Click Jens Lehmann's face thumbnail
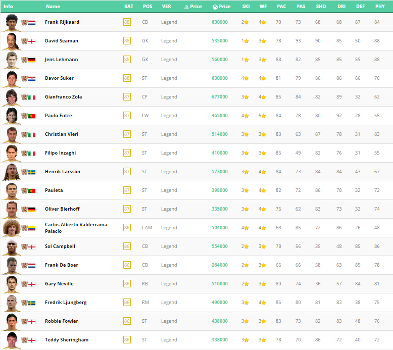The width and height of the screenshot is (393, 350). pyautogui.click(x=12, y=60)
